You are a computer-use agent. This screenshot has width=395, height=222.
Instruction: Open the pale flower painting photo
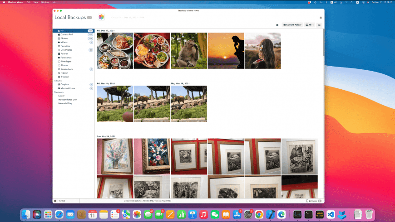tap(115, 156)
